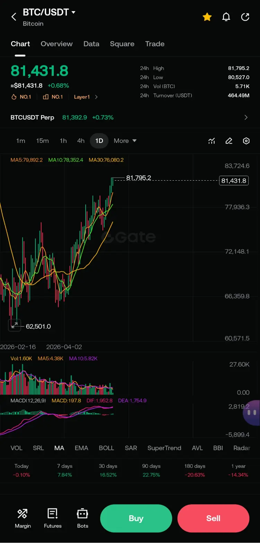
Task: Open the BTC/USDT pair dropdown
Action: click(49, 12)
